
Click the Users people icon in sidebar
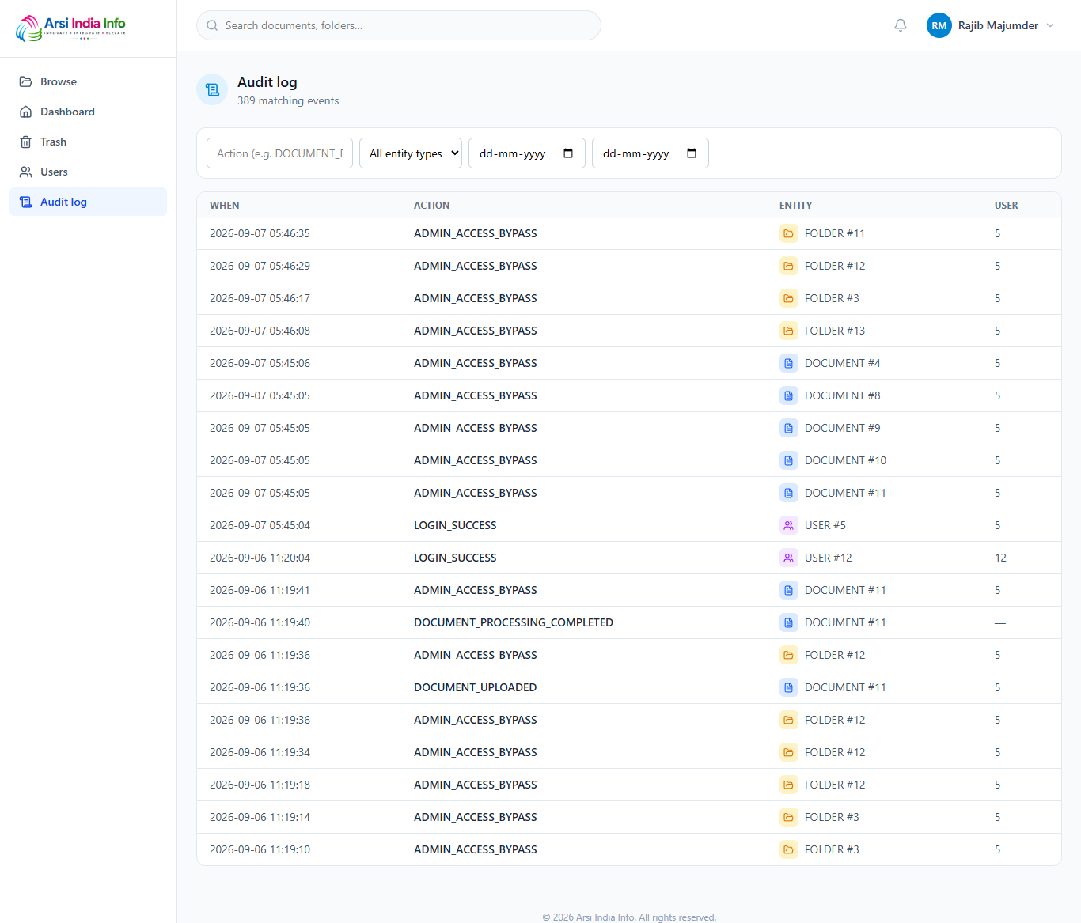26,172
